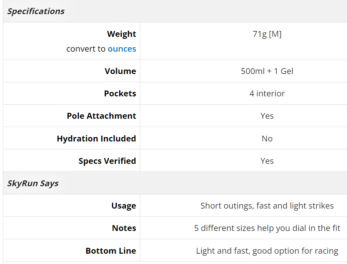Select the Specifications section header

point(36,11)
